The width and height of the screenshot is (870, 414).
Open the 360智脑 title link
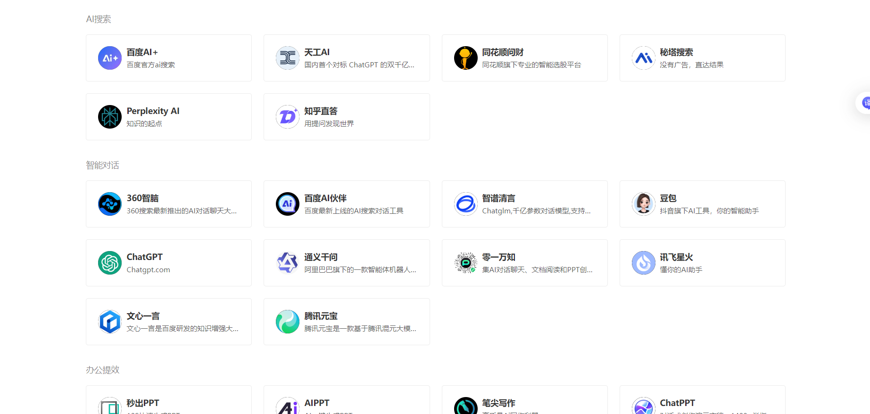tap(142, 198)
